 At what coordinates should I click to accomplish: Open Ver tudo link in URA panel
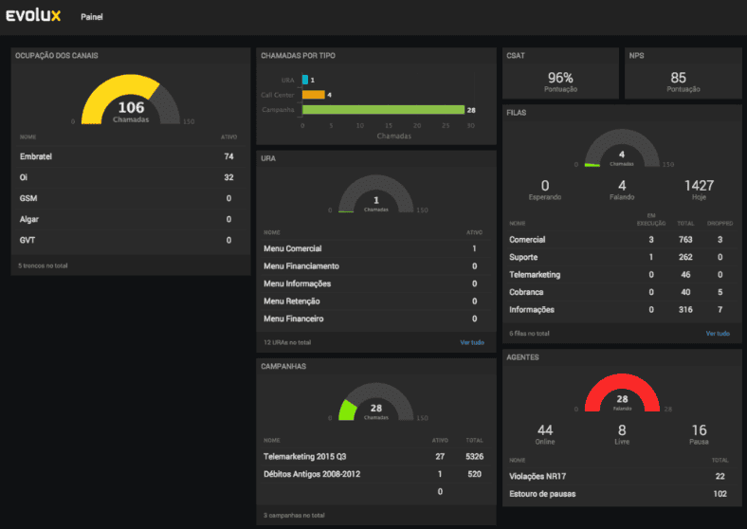[x=472, y=342]
